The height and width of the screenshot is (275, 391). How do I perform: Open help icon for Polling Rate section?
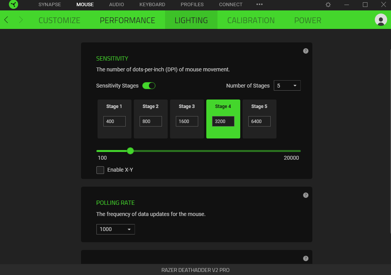[306, 195]
